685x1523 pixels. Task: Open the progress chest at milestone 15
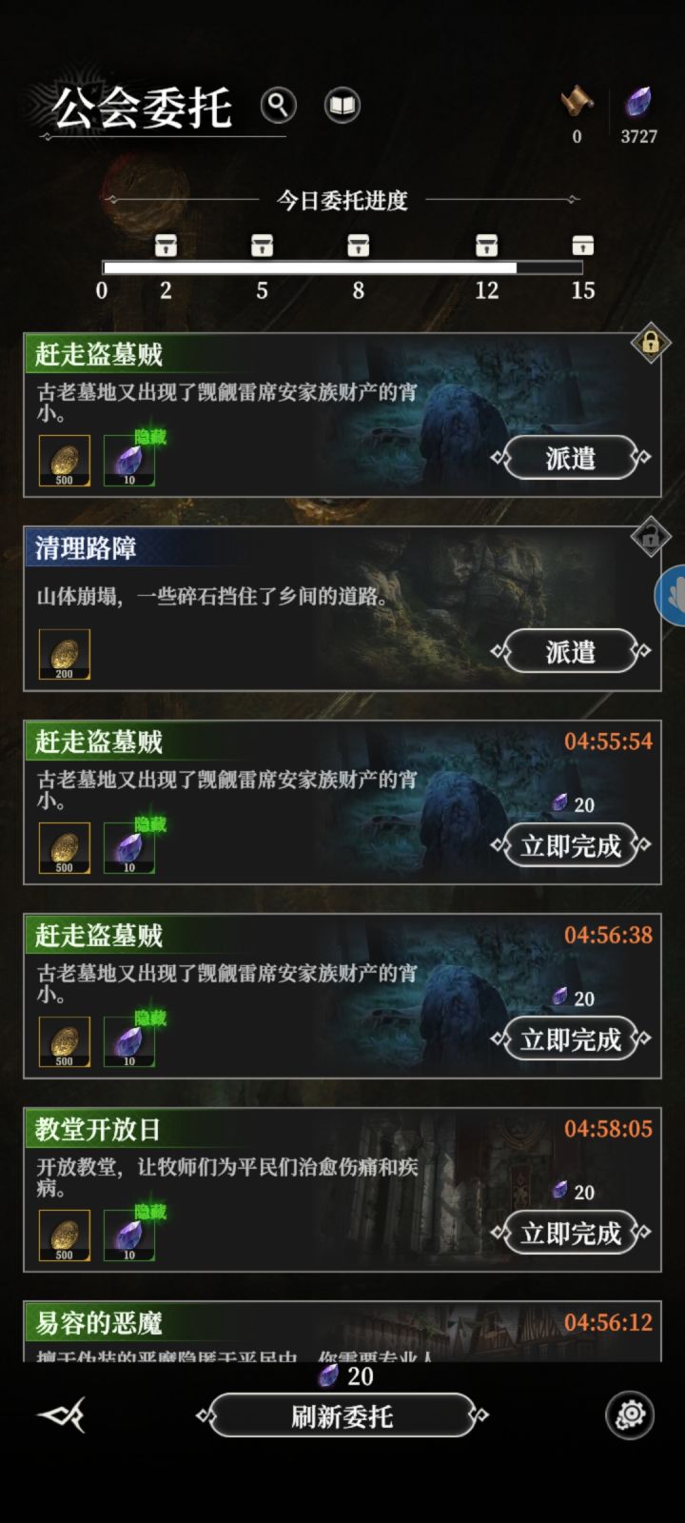click(x=583, y=245)
